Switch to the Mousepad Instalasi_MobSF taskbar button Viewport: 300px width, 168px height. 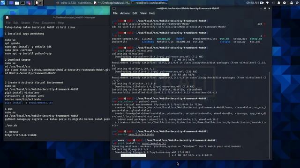112,3
